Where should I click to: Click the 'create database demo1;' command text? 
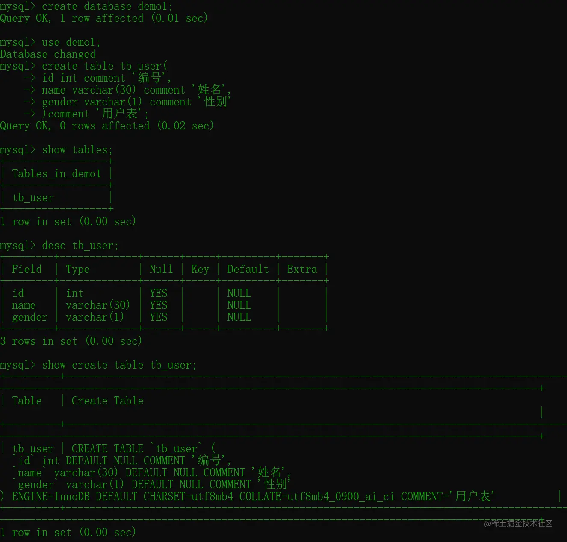pyautogui.click(x=107, y=6)
